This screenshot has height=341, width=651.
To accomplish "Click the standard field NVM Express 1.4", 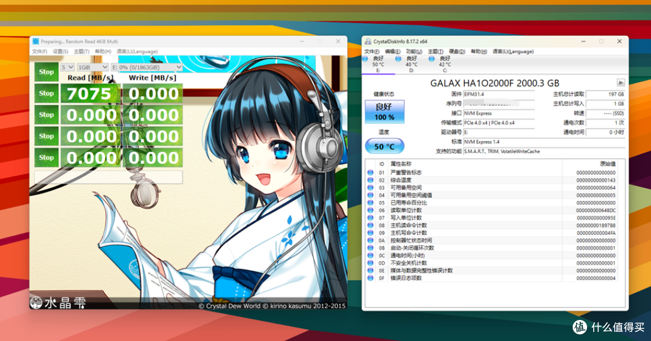I will point(544,142).
